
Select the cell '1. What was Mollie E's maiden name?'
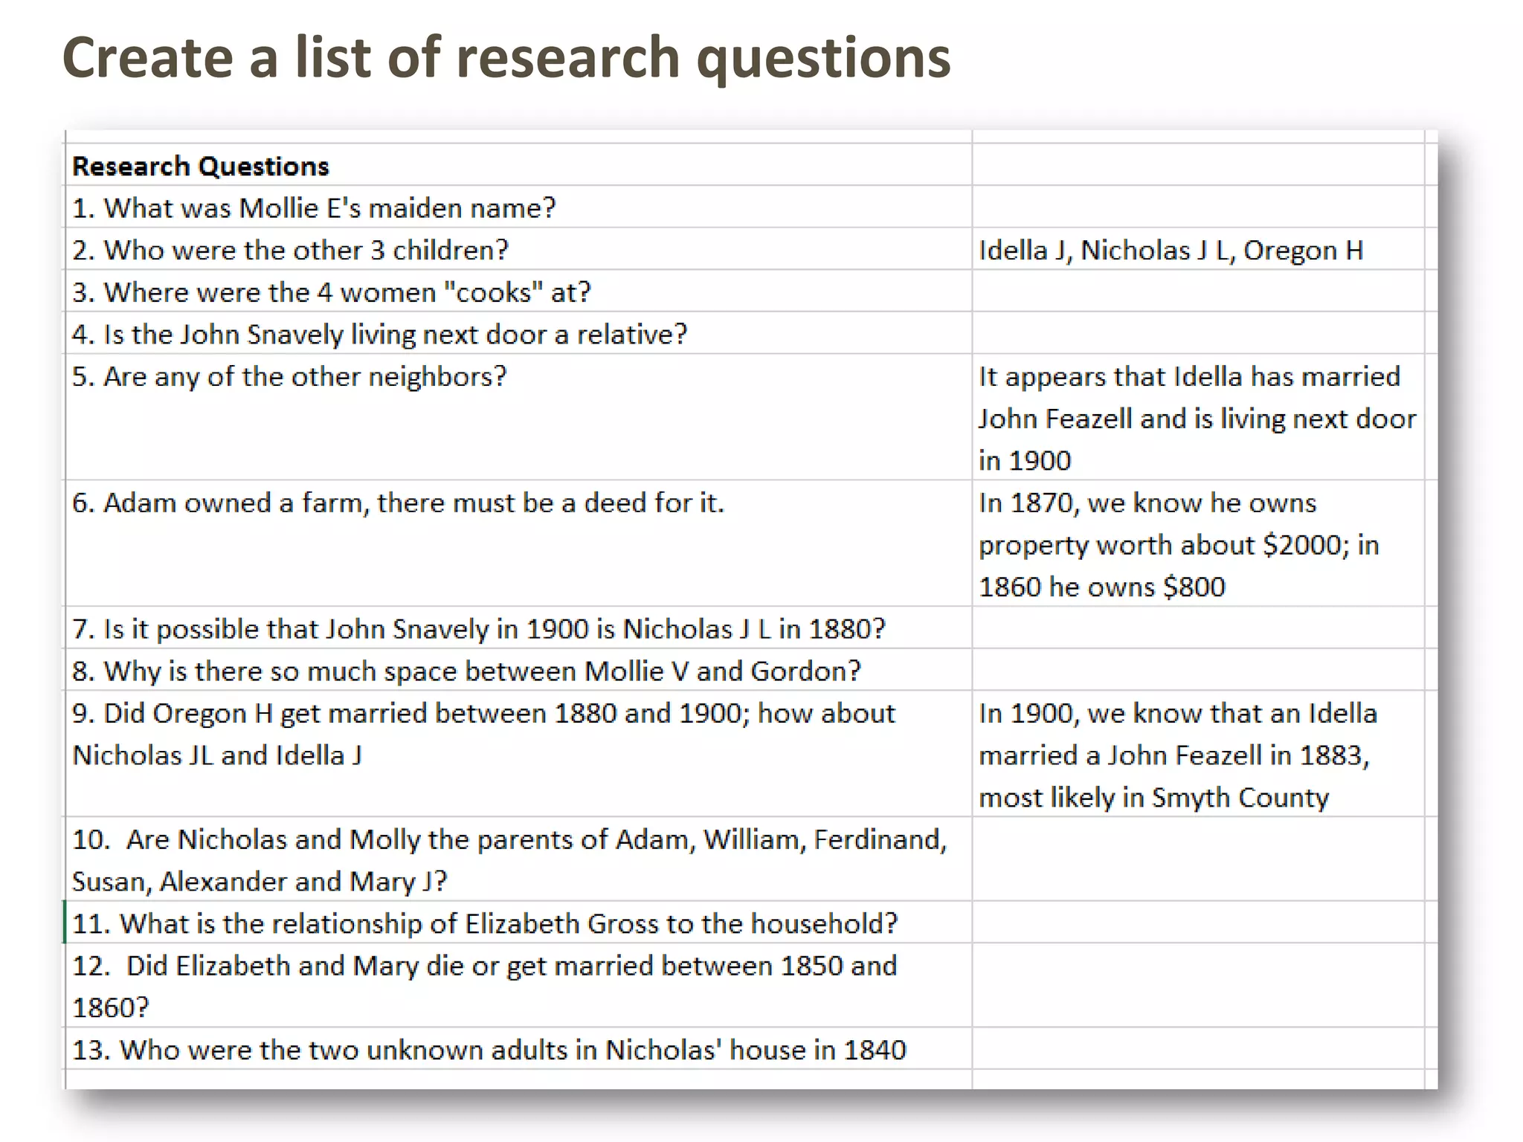[x=518, y=207]
